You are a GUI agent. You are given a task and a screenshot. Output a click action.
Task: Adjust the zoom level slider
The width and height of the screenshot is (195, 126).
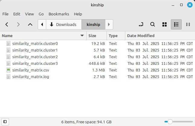[x=170, y=122]
